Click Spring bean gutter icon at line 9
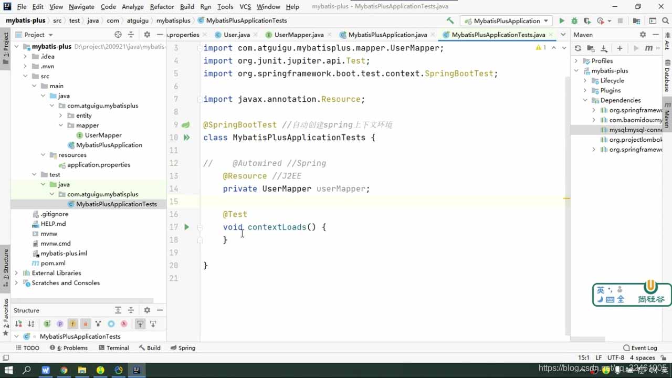The height and width of the screenshot is (378, 672). [186, 125]
